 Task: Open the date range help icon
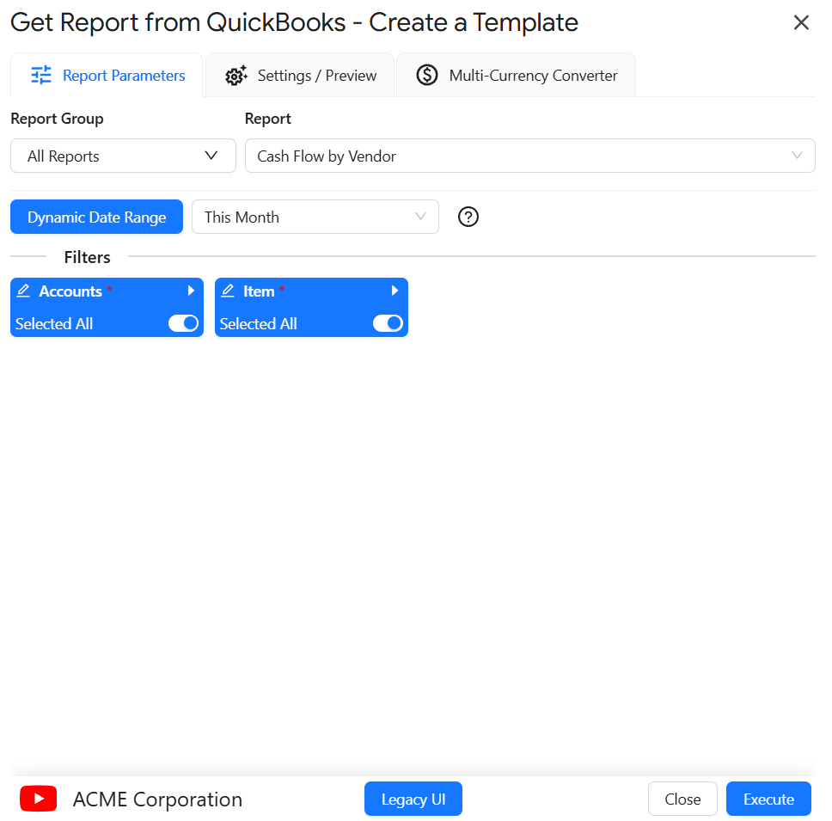click(468, 217)
